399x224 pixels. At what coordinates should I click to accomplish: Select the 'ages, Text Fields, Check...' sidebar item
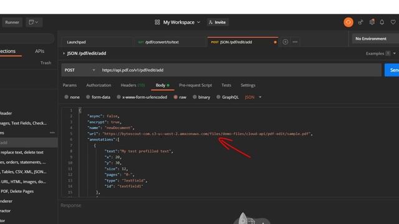[x=24, y=123]
